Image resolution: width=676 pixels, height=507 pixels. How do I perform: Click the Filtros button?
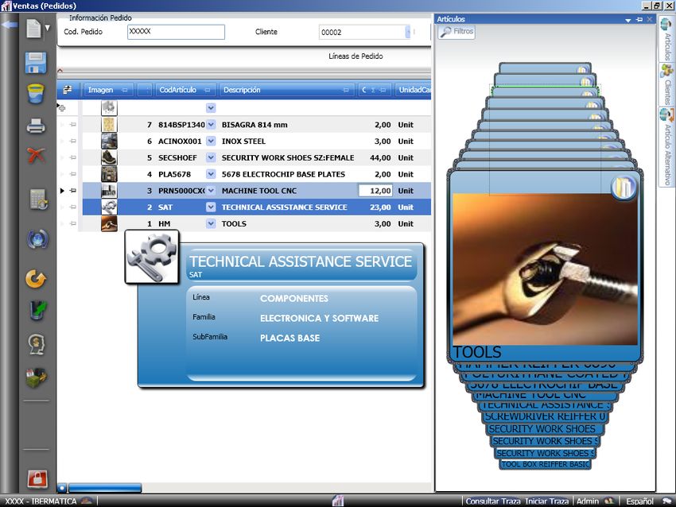click(457, 32)
